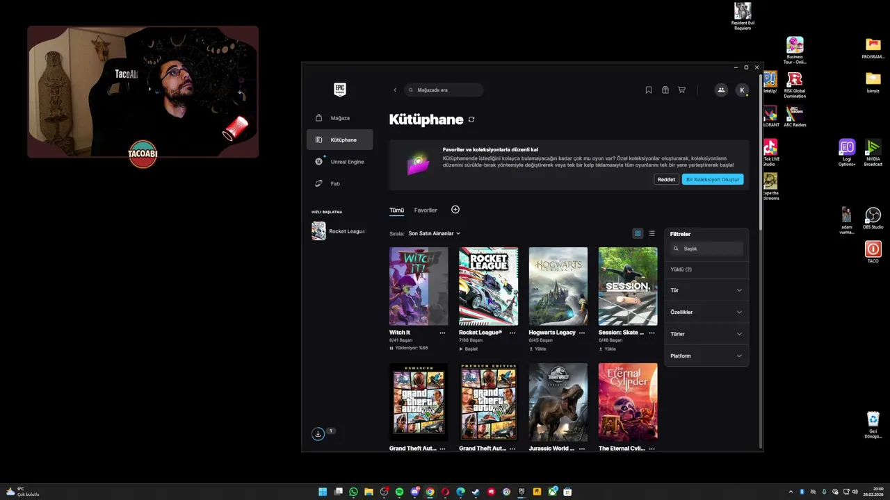Screen dimensions: 890x500
Task: Click Yükle under Hogwarts Legacy
Action: [x=538, y=349]
